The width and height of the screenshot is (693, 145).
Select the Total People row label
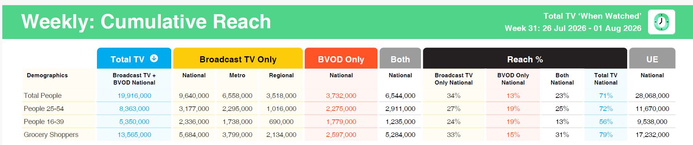point(43,96)
